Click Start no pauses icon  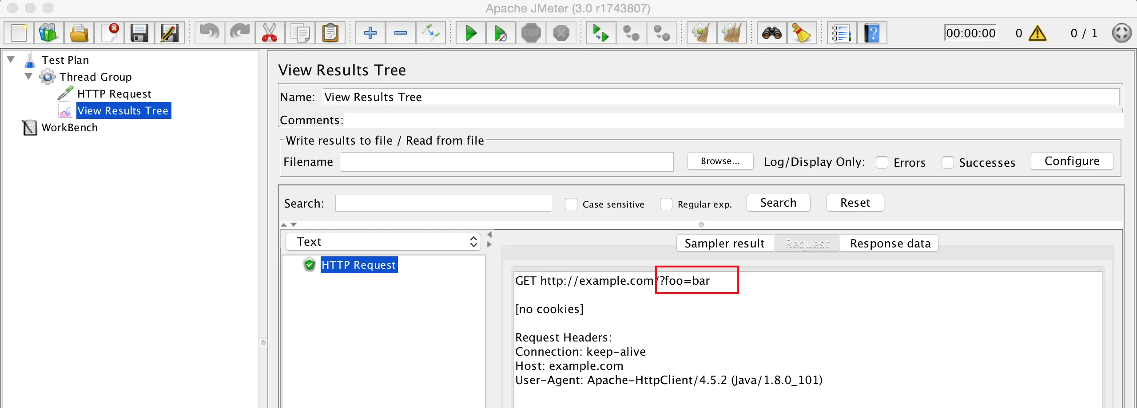point(501,33)
